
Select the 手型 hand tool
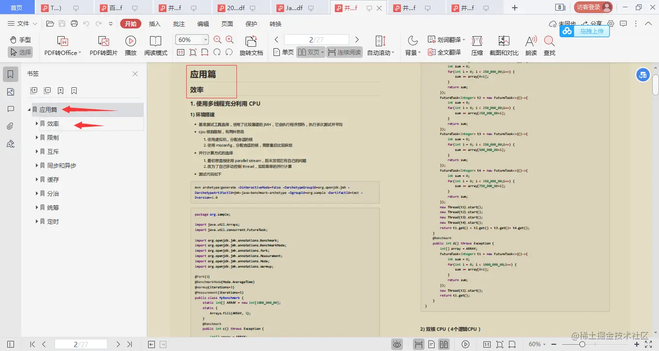pos(21,40)
